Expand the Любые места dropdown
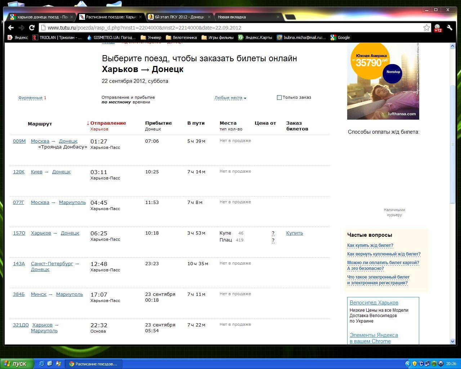 230,98
